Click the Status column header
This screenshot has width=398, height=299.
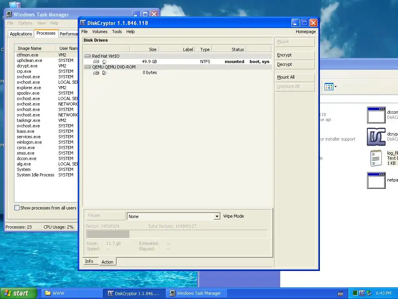(x=229, y=49)
